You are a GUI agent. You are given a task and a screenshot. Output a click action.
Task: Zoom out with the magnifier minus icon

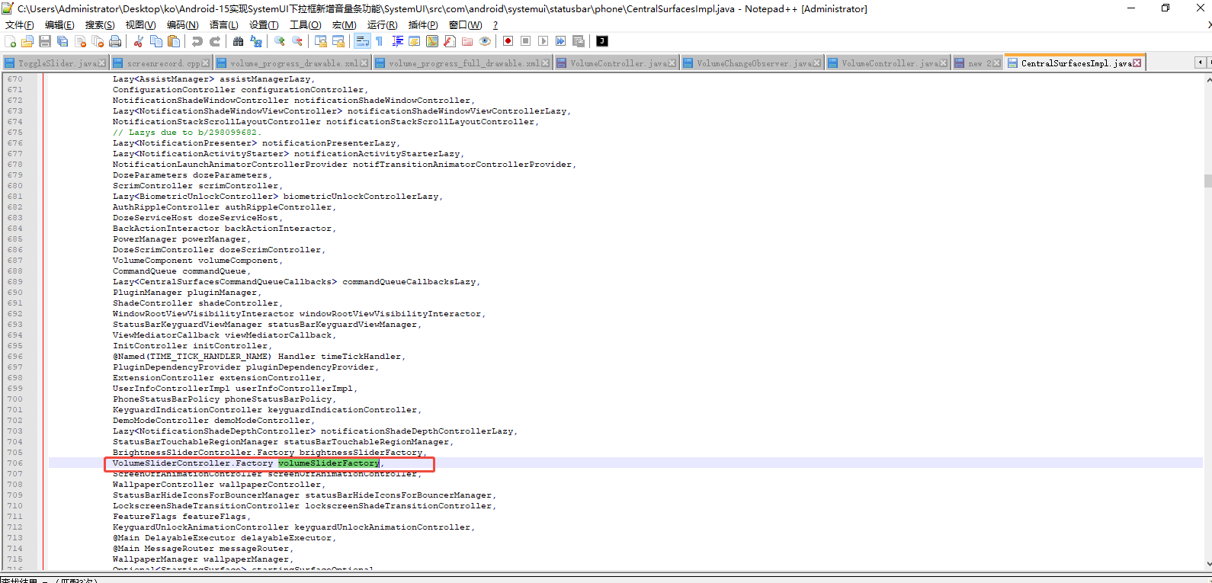297,41
